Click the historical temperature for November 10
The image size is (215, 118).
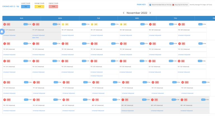[x=126, y=49]
